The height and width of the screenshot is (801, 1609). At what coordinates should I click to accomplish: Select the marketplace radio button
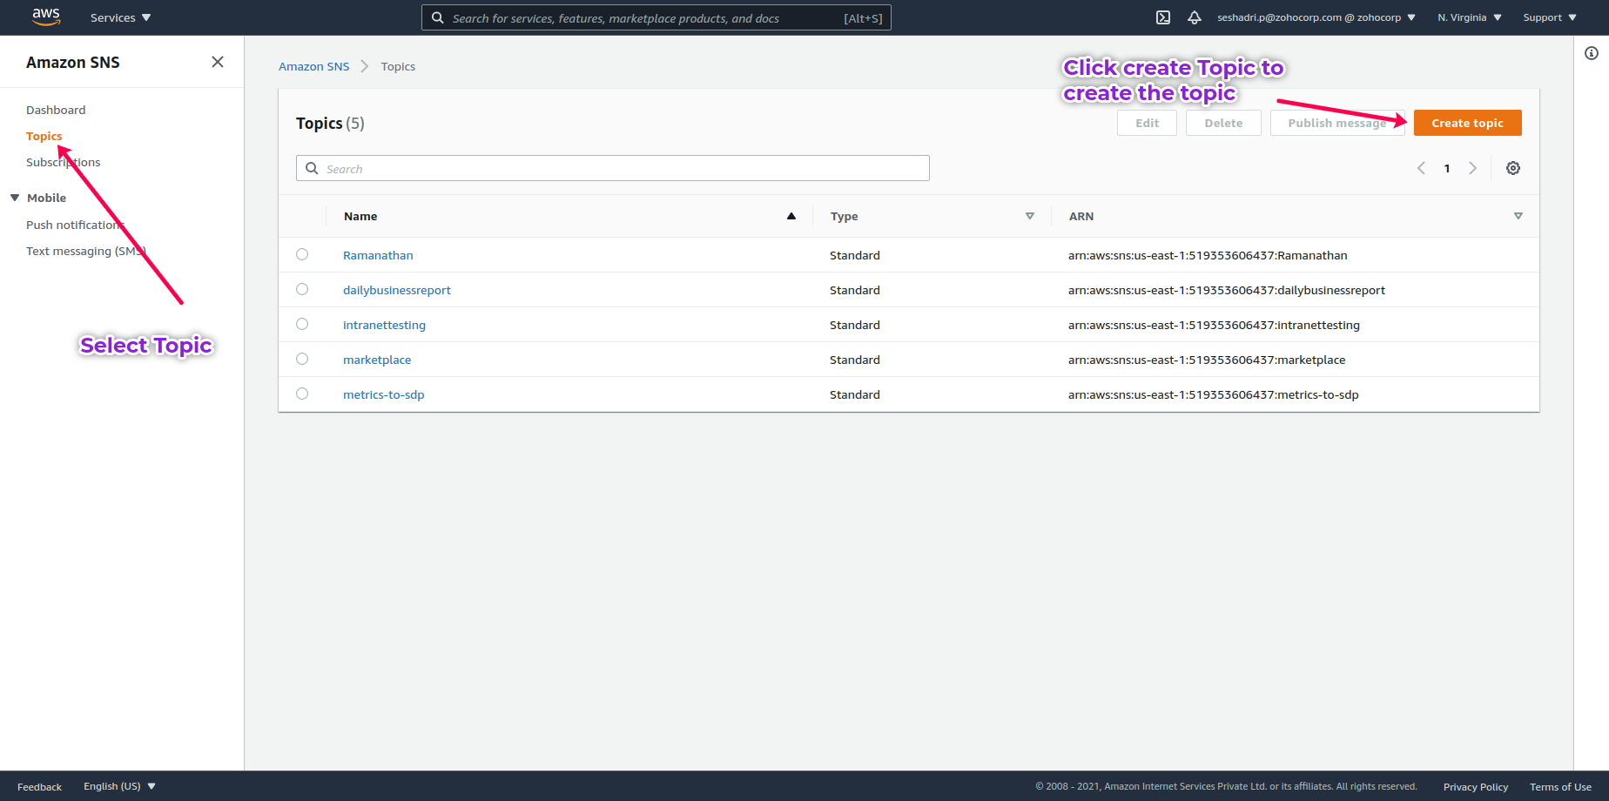click(x=302, y=359)
